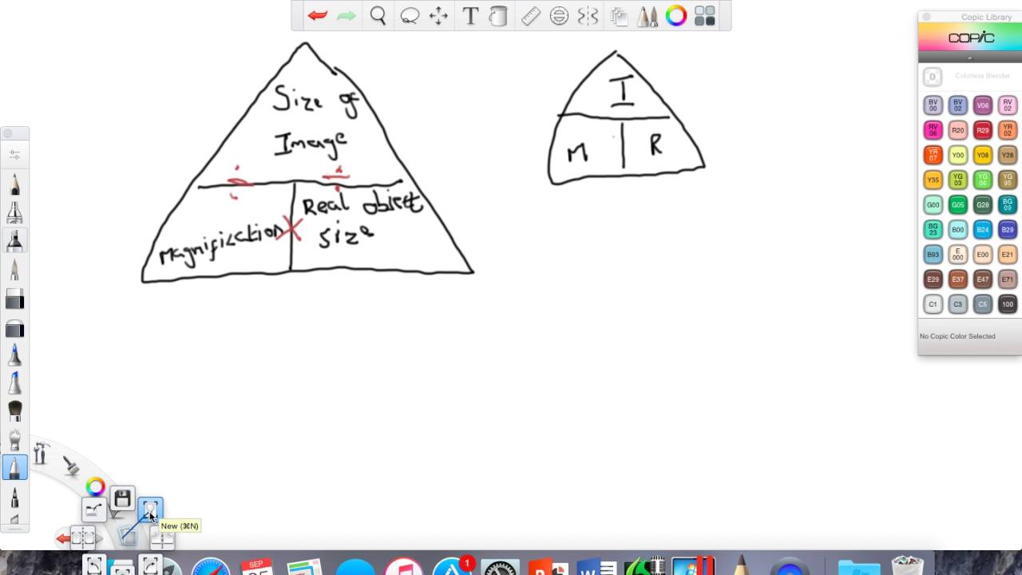The height and width of the screenshot is (575, 1022).
Task: Click the red Undo arrow in top toolbar
Action: tap(318, 16)
